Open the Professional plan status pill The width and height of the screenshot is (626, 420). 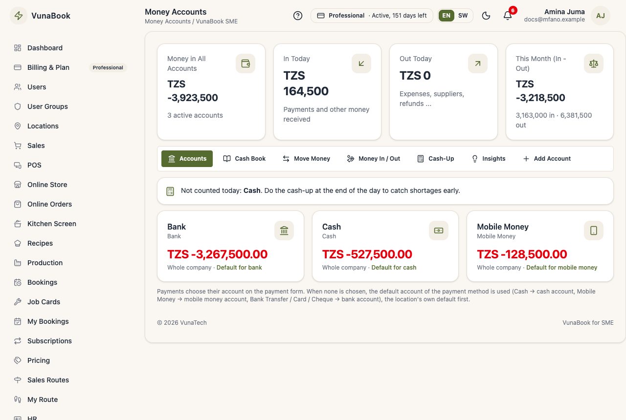[372, 16]
